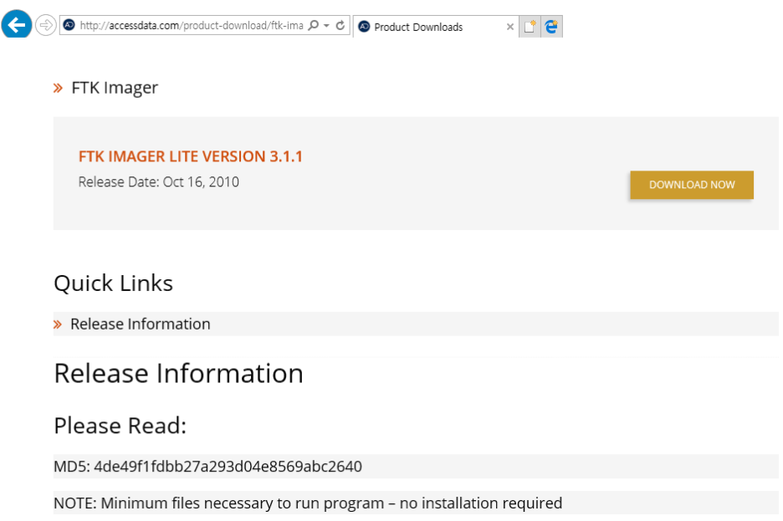Open the FTK Imager heading link
The height and width of the screenshot is (521, 783).
click(x=115, y=88)
